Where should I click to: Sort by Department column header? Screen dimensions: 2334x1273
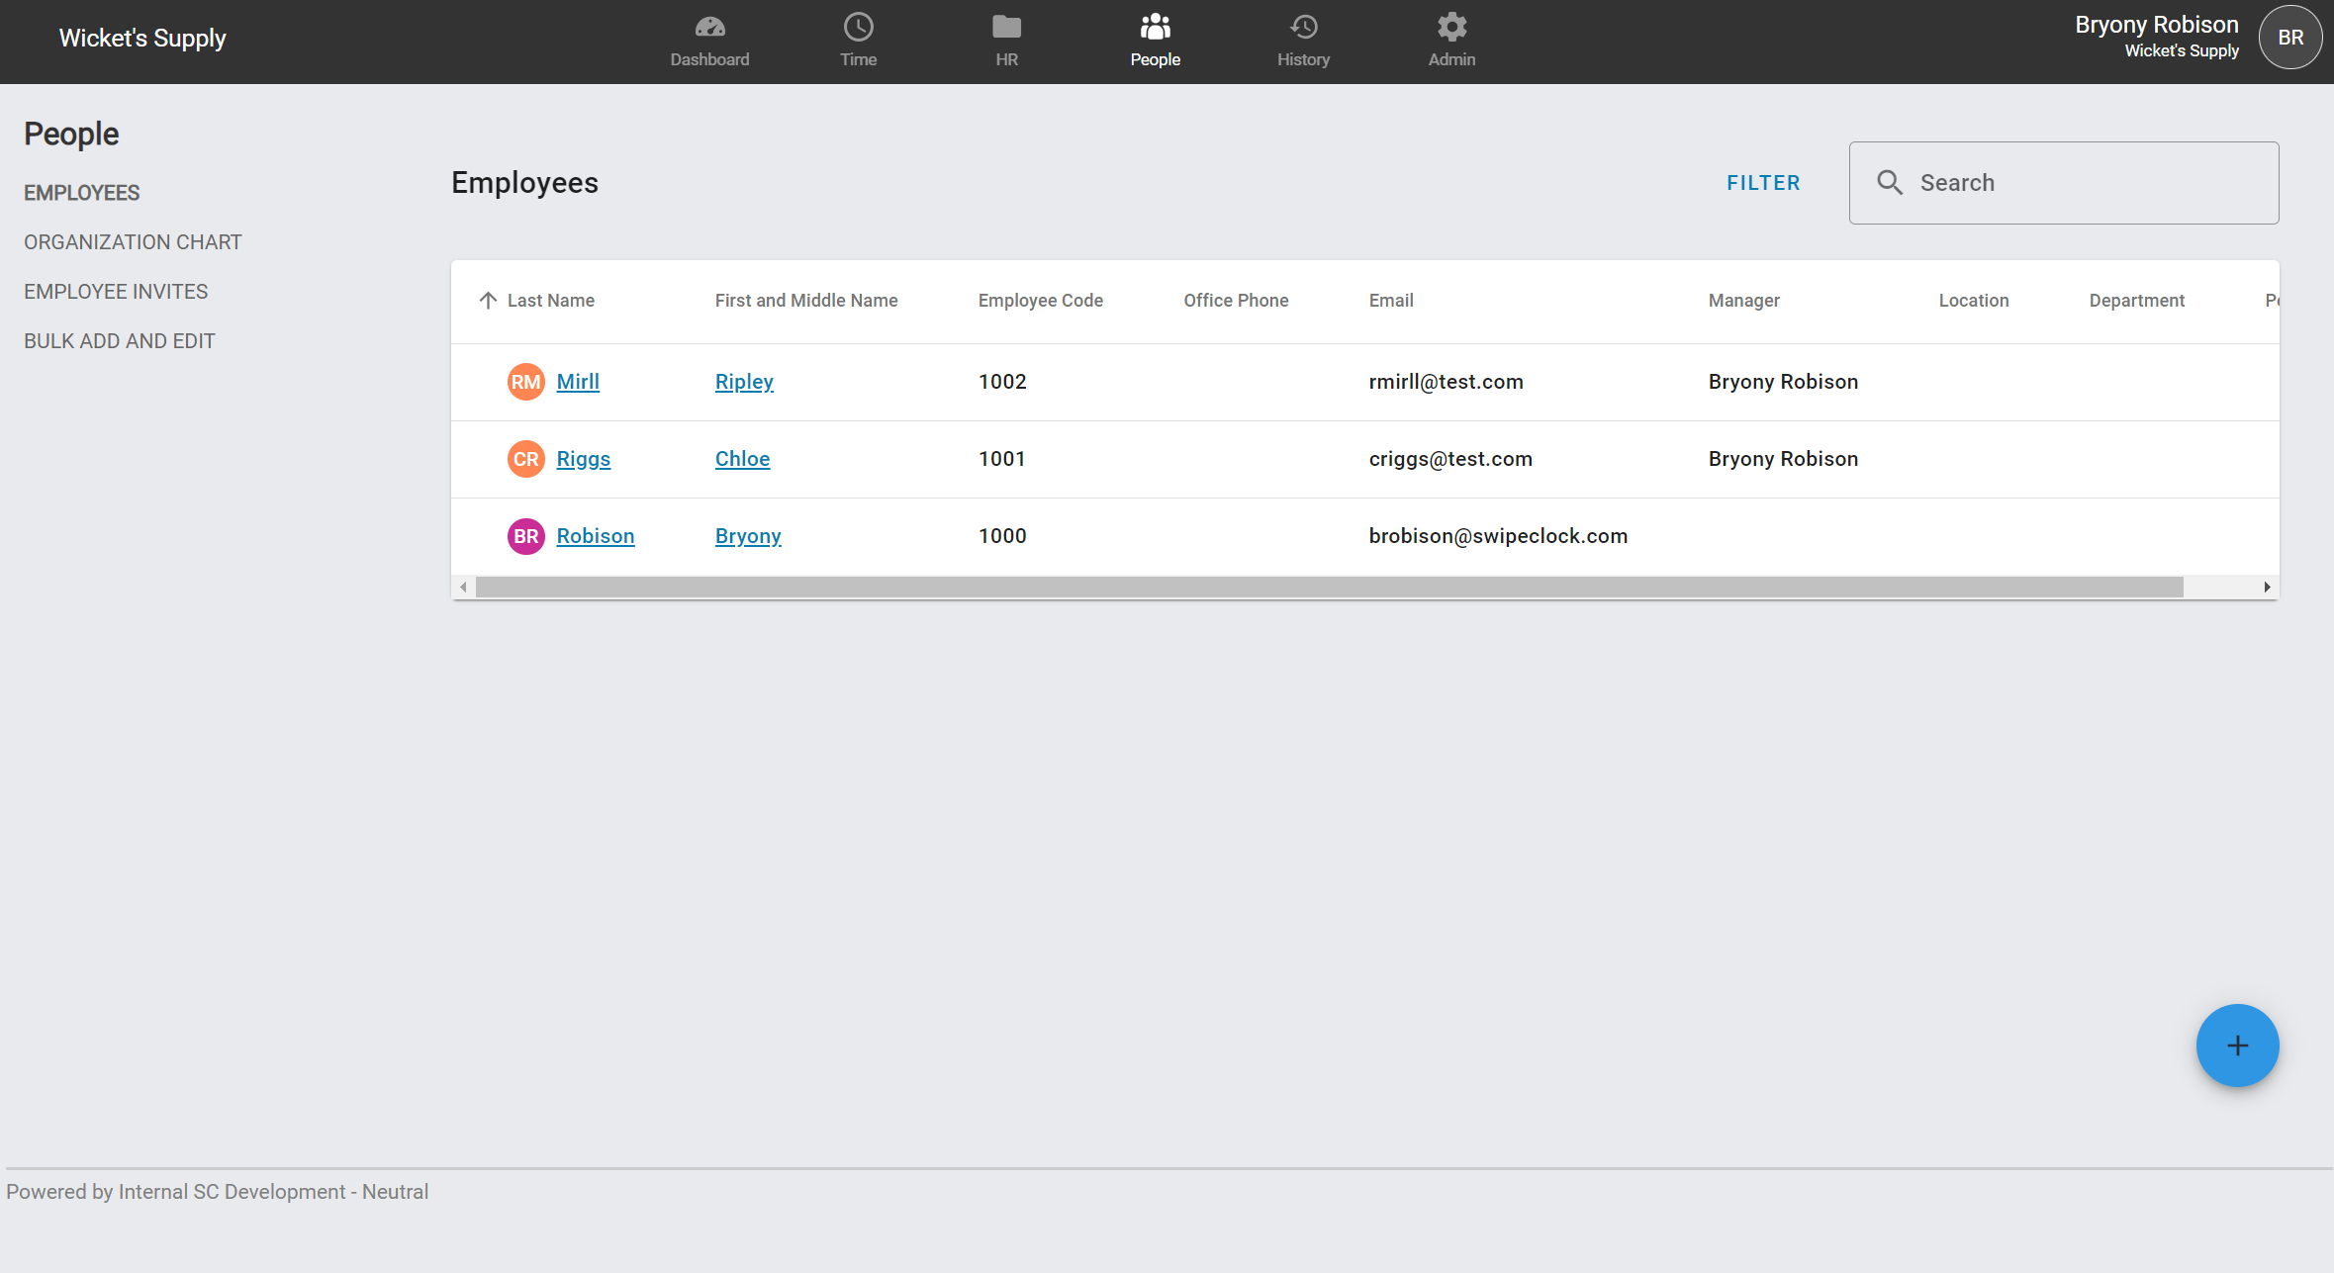[x=2136, y=301]
